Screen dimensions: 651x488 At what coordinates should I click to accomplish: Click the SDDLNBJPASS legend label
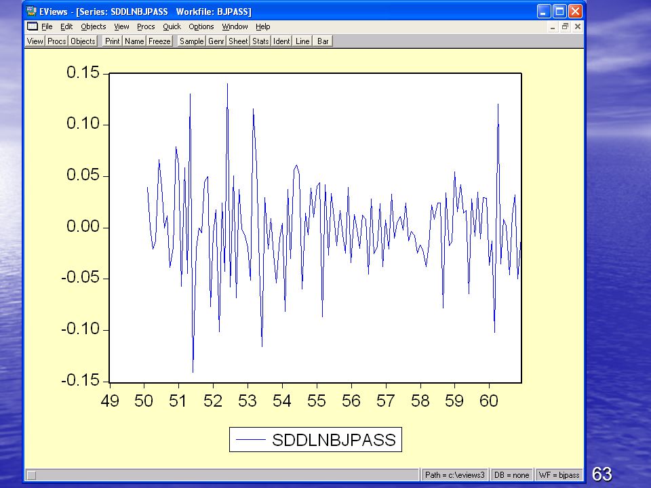[x=334, y=440]
